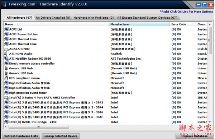Switch to the All Hardware (67) tab
Screen dimensions: 215x139
coord(19,18)
